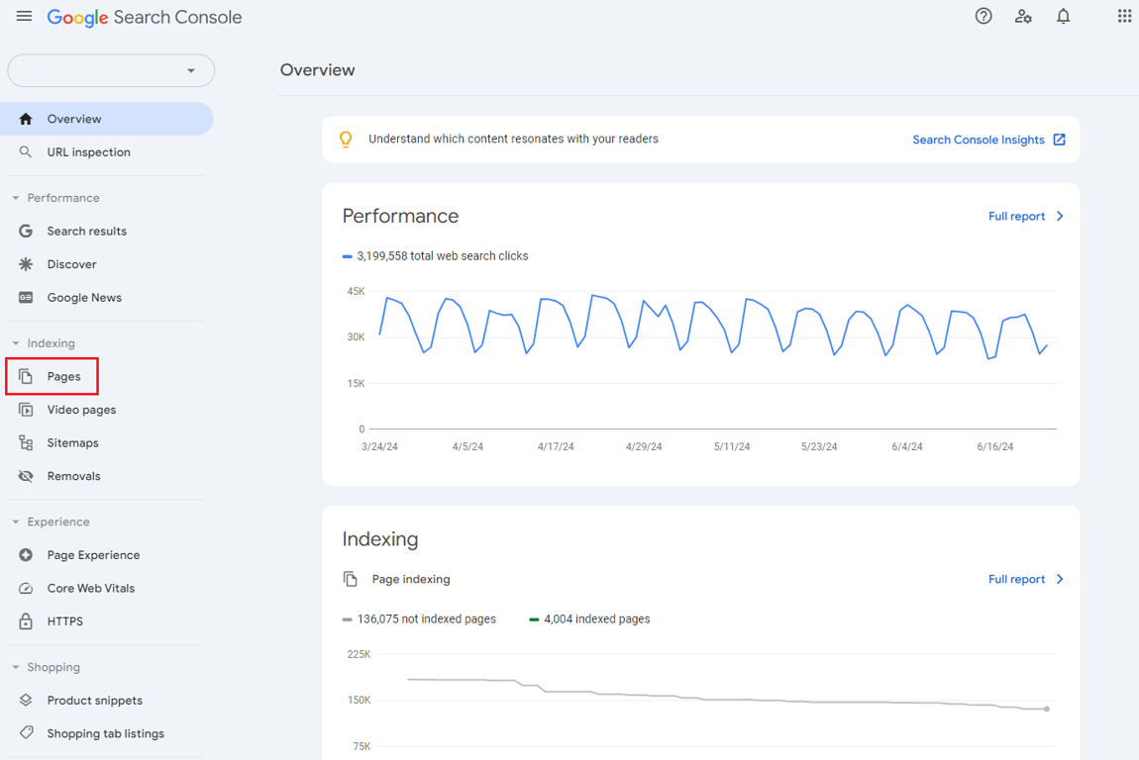Open the Search Console Insights link
The width and height of the screenshot is (1139, 760).
(978, 140)
